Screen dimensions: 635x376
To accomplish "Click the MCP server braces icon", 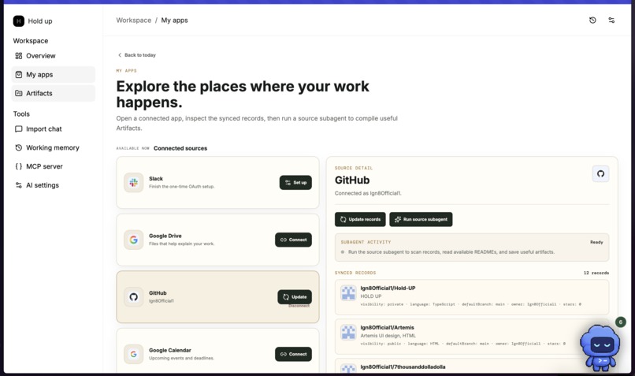I will tap(19, 166).
